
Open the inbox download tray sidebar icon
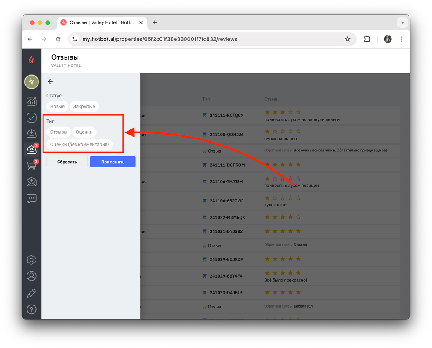click(31, 133)
